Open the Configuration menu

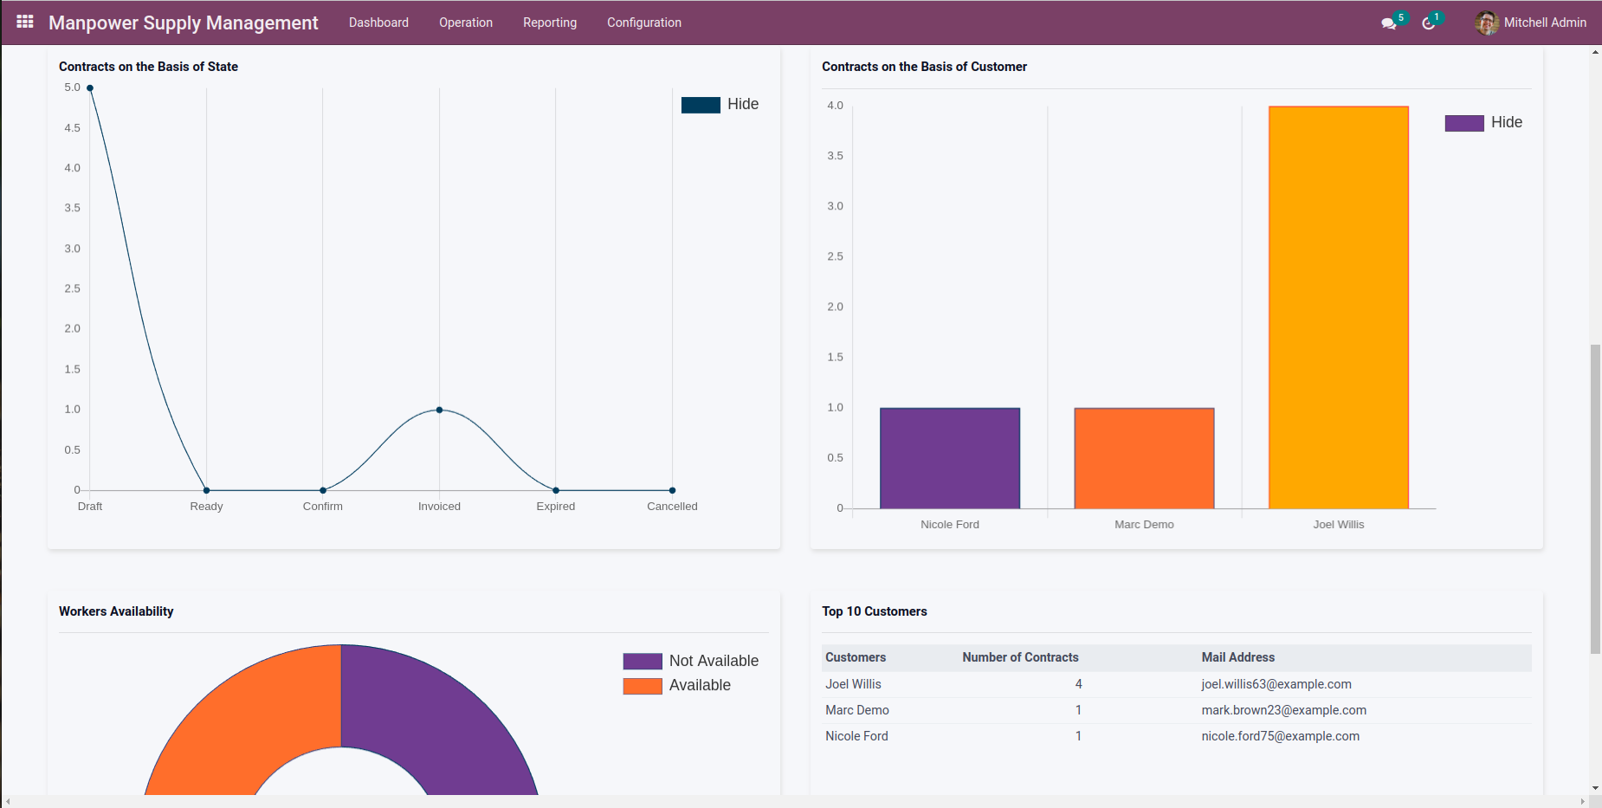[644, 23]
